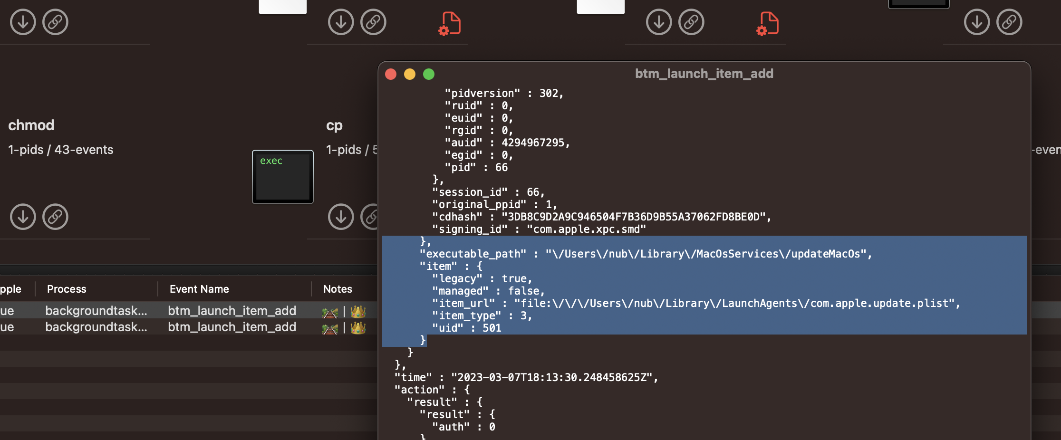Click the "1-pids / 43-events" label
The height and width of the screenshot is (440, 1061).
[x=61, y=150]
